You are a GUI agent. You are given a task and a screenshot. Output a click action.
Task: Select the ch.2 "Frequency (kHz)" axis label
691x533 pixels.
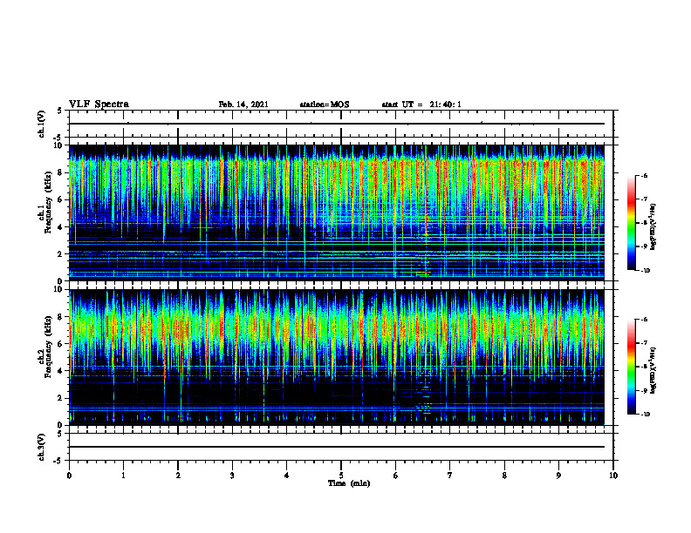(48, 345)
